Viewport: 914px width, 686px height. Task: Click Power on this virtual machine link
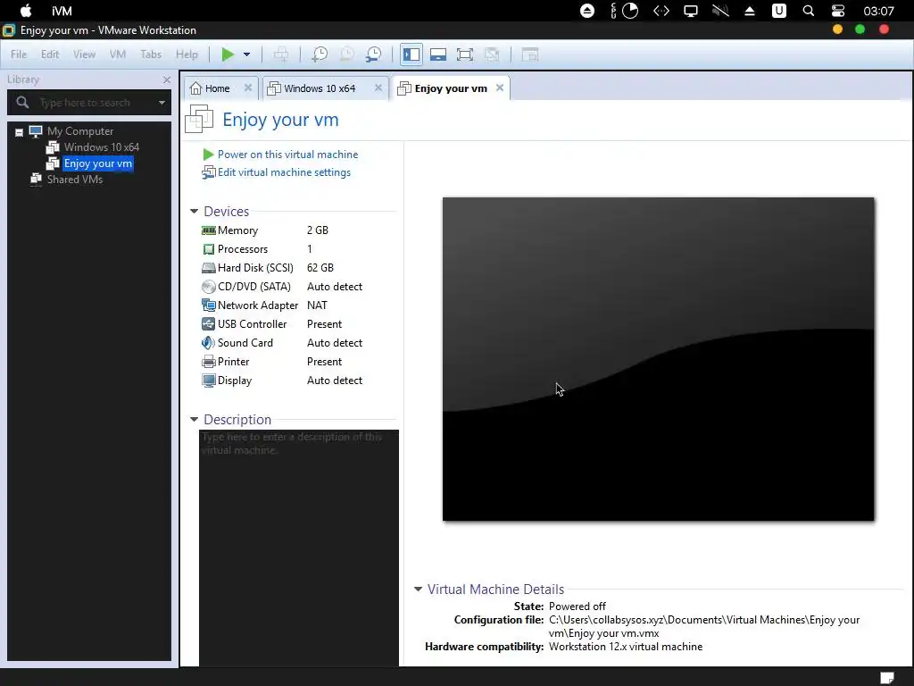(287, 155)
